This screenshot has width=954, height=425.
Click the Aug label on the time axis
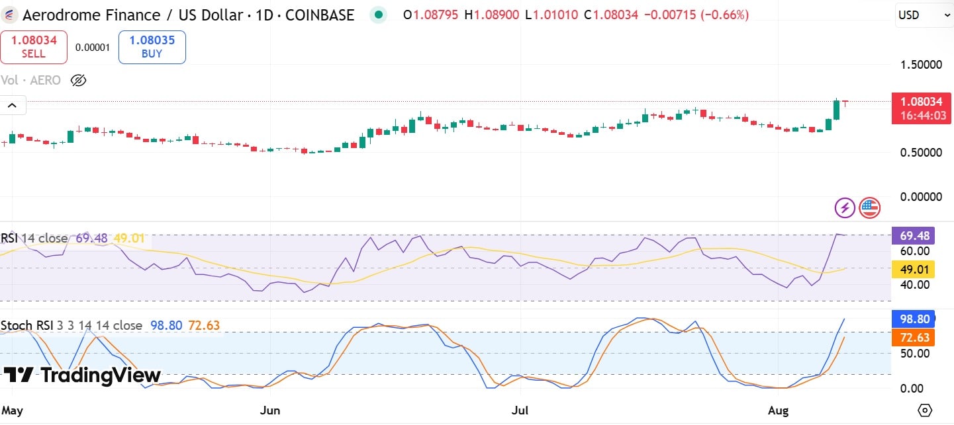tap(778, 410)
